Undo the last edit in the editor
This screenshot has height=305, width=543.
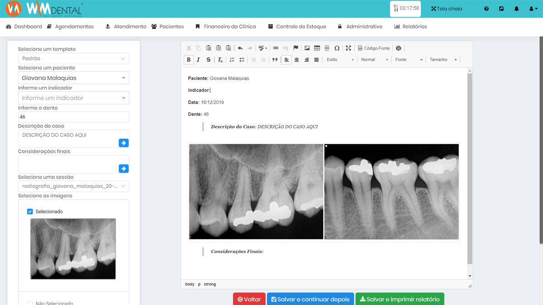240,48
